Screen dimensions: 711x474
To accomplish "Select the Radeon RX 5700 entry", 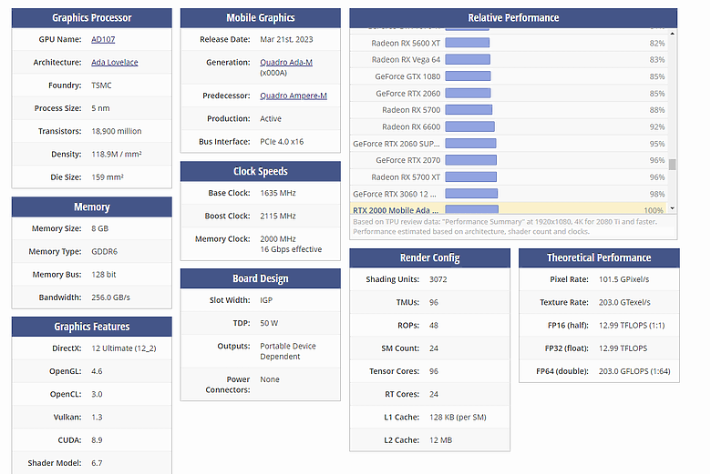I will (509, 110).
